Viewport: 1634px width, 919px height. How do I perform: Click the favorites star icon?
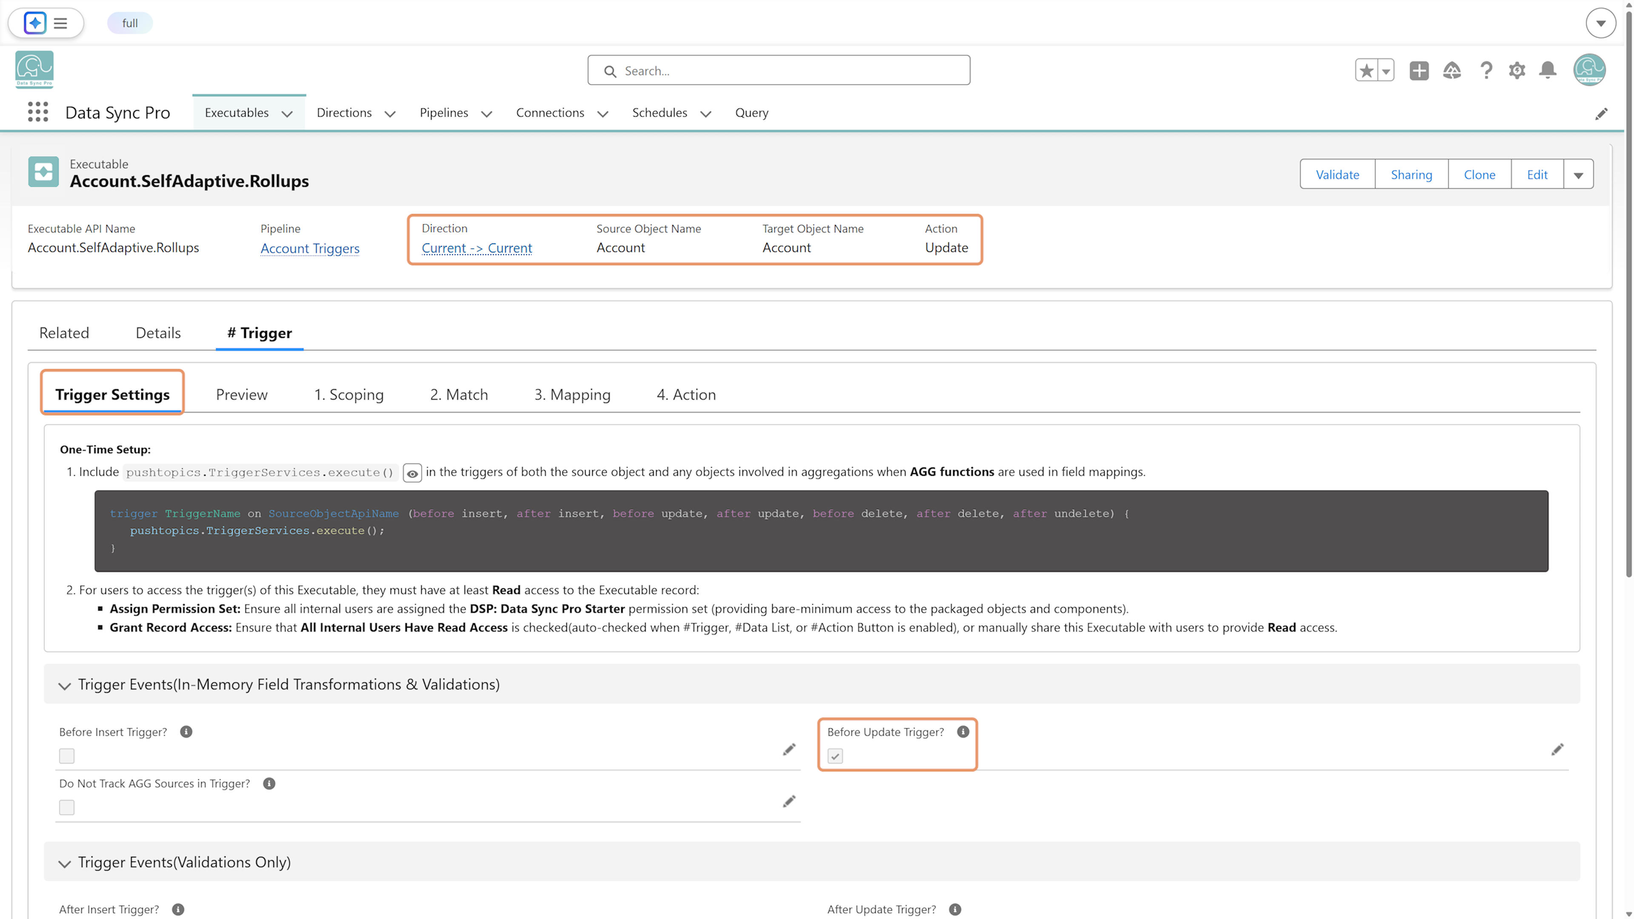tap(1366, 70)
